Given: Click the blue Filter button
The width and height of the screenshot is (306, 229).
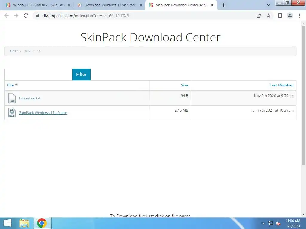Looking at the screenshot, I should 81,74.
